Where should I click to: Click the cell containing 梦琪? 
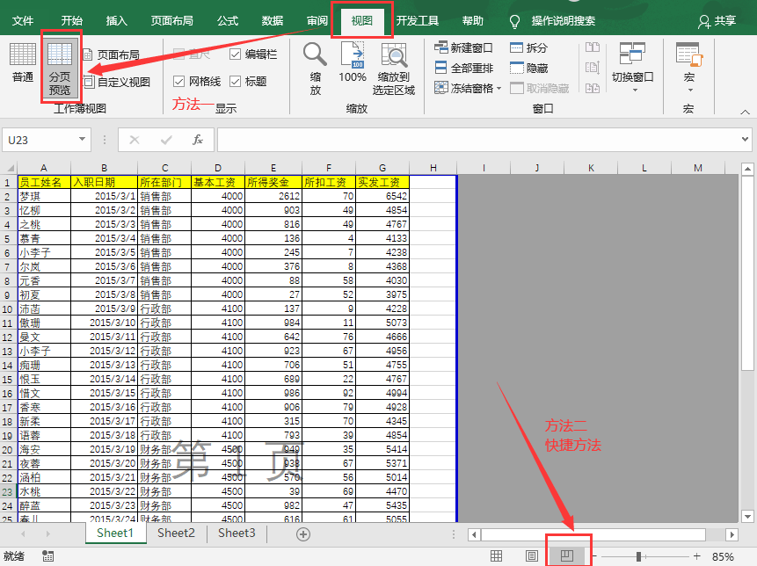(x=44, y=196)
